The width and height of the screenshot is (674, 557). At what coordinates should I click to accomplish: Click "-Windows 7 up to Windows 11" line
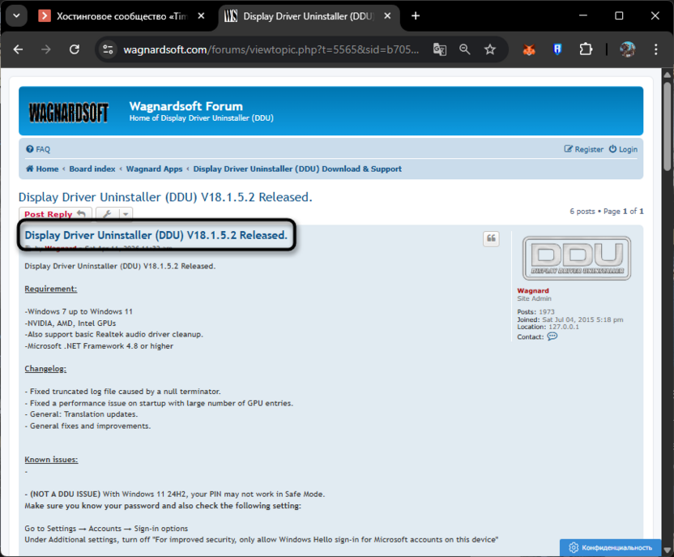[x=79, y=311]
